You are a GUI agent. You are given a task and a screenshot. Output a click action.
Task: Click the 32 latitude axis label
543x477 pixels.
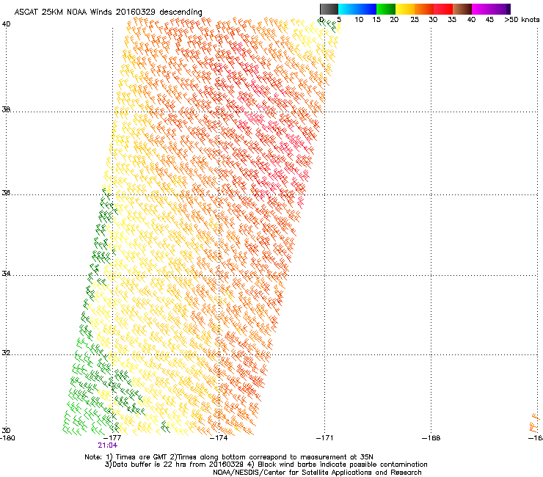6,353
